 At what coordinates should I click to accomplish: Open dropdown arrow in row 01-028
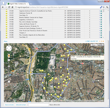[99, 11]
